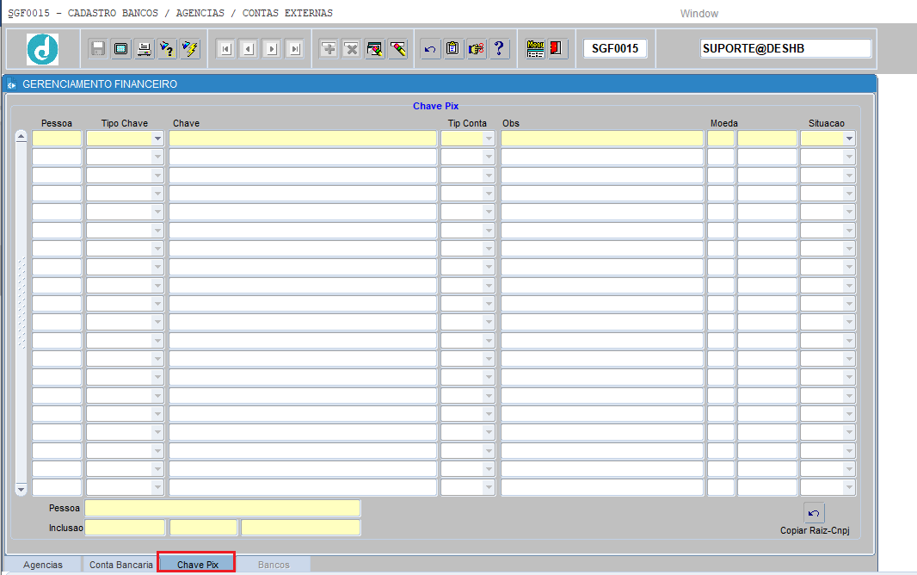
Task: Click the clear field eraser icon
Action: (397, 48)
